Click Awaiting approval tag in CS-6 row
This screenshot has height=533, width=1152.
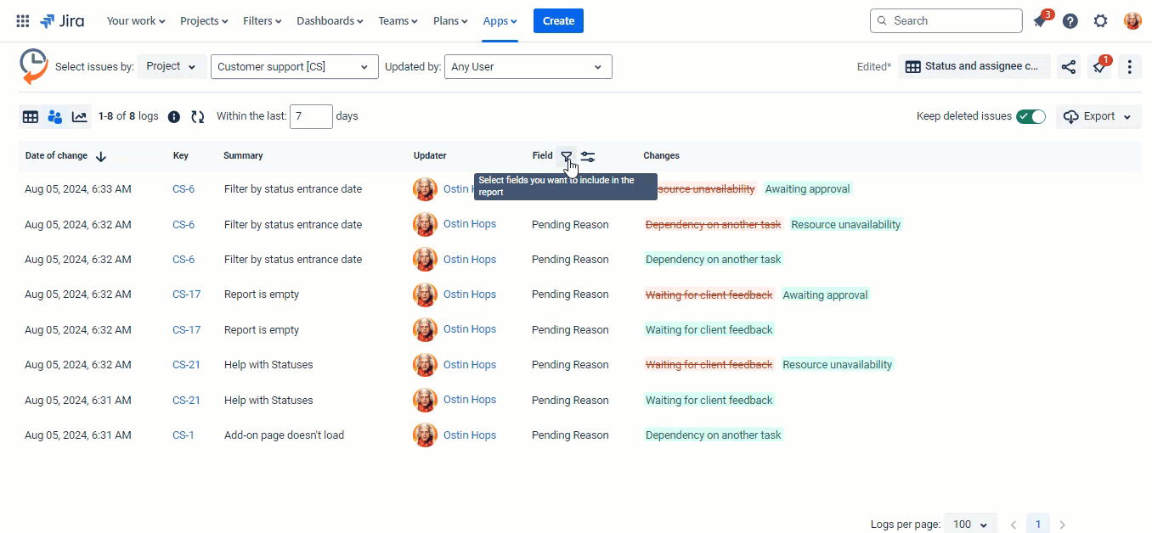point(807,189)
